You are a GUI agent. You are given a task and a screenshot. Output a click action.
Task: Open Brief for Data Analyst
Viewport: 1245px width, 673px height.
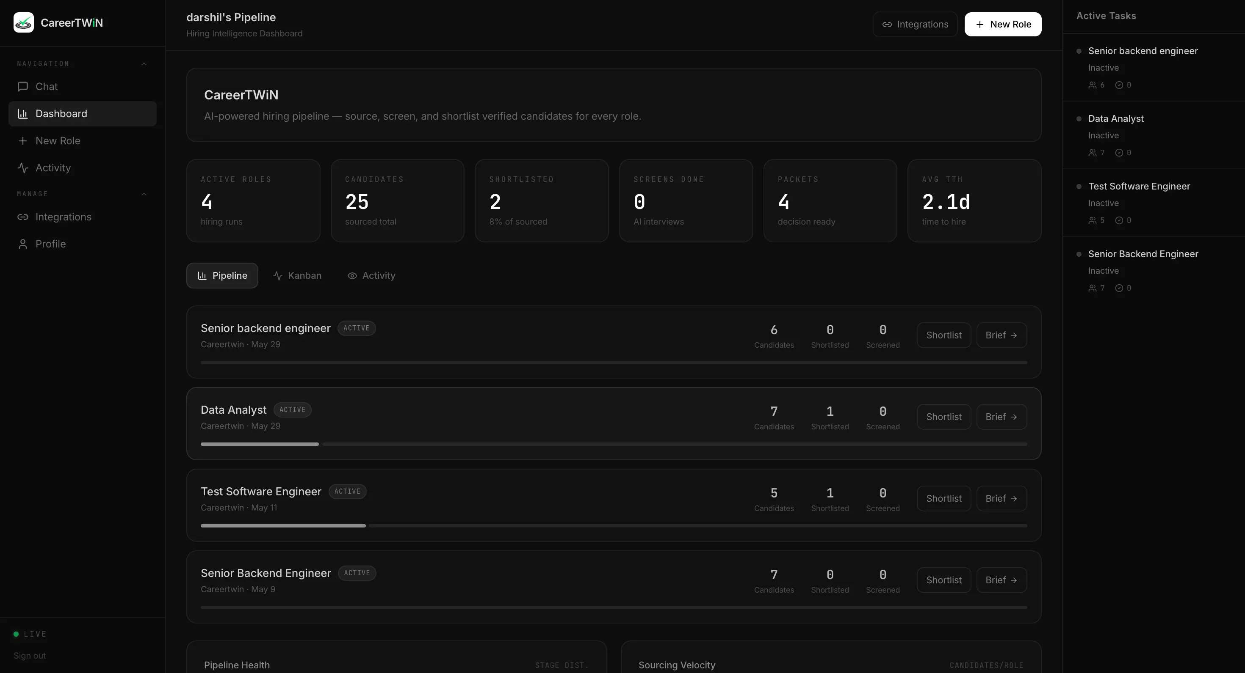click(1002, 417)
